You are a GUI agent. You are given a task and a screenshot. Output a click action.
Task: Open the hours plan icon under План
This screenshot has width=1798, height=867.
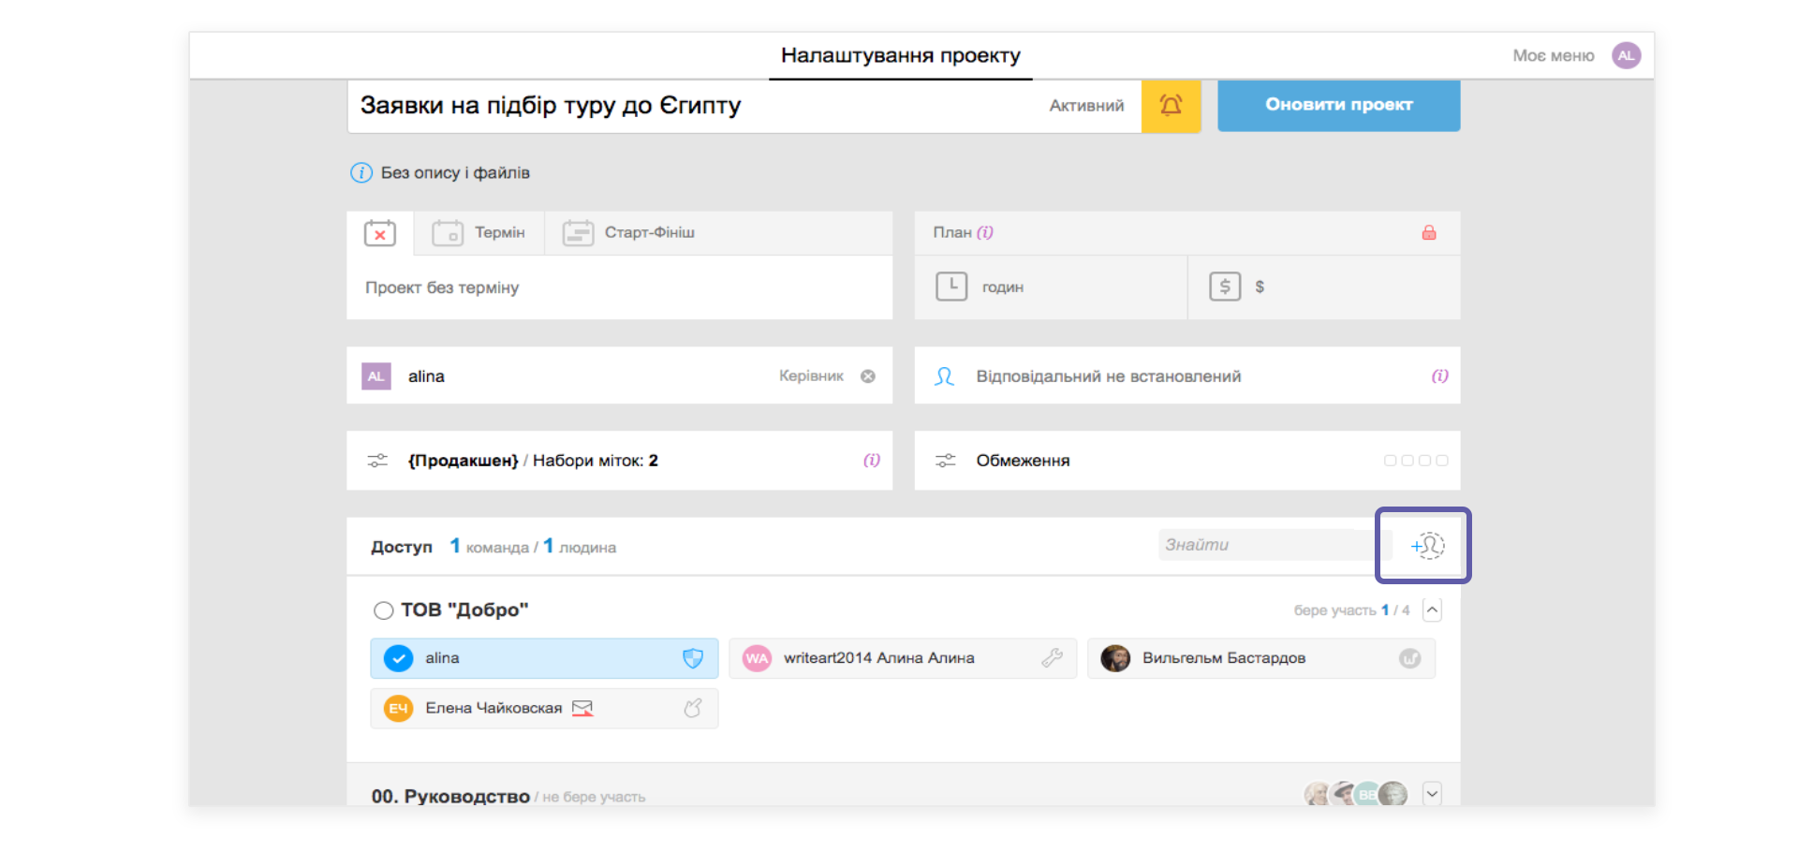[951, 287]
